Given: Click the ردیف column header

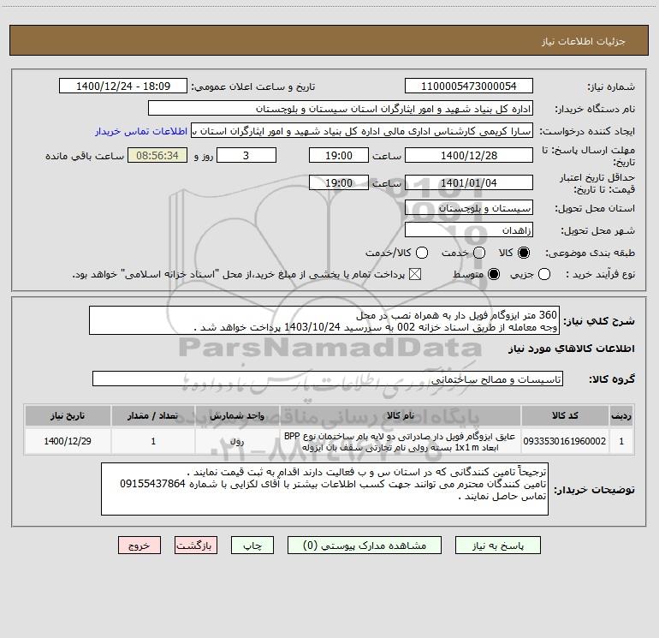Looking at the screenshot, I should [621, 415].
